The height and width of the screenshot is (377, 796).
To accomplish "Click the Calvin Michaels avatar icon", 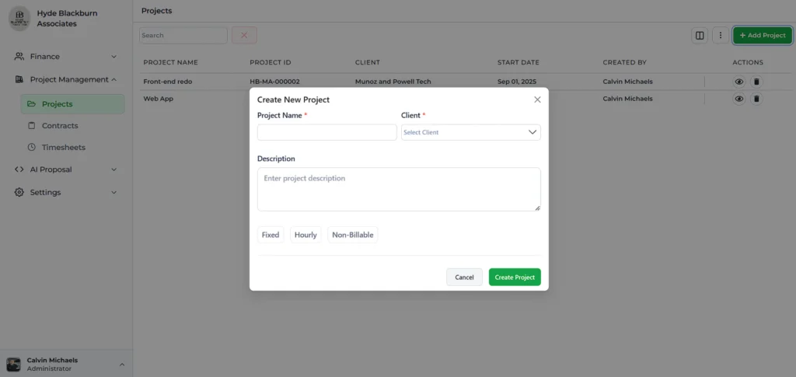I will coord(13,364).
